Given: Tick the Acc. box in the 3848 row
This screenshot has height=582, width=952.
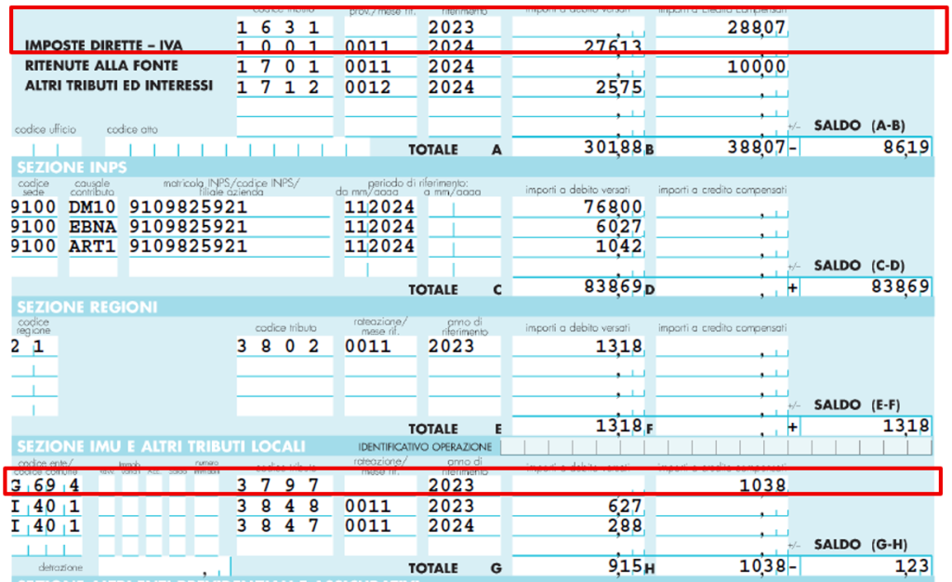Looking at the screenshot, I should tap(154, 506).
